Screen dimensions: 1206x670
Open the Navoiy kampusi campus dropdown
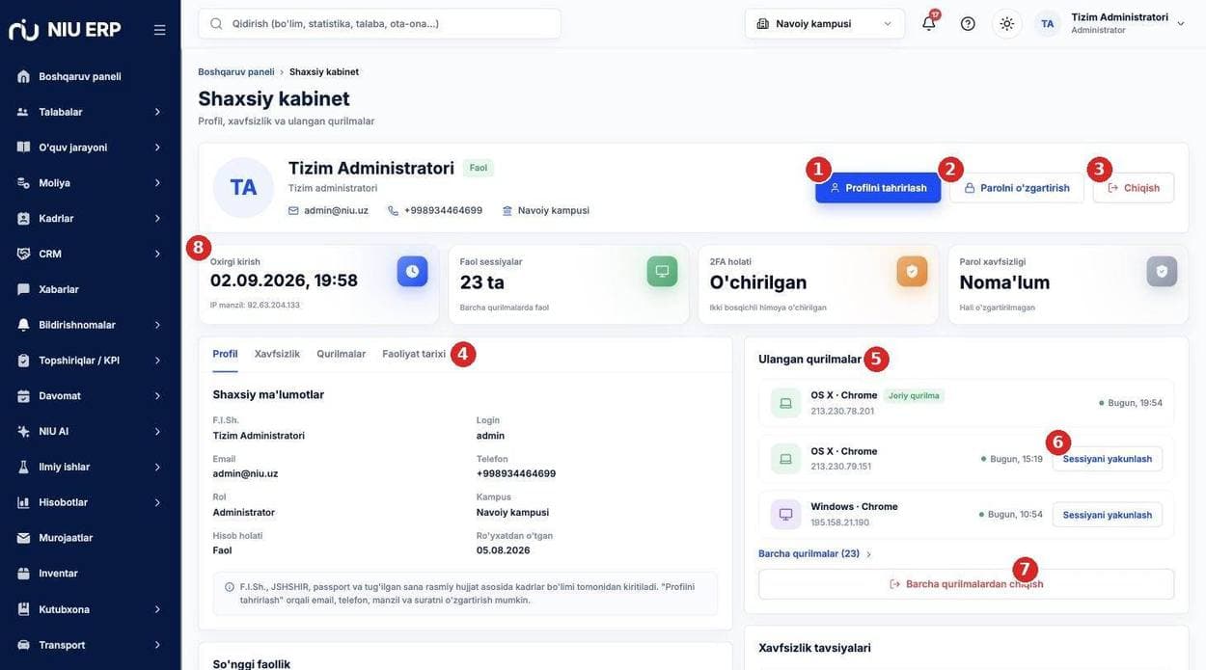(825, 23)
